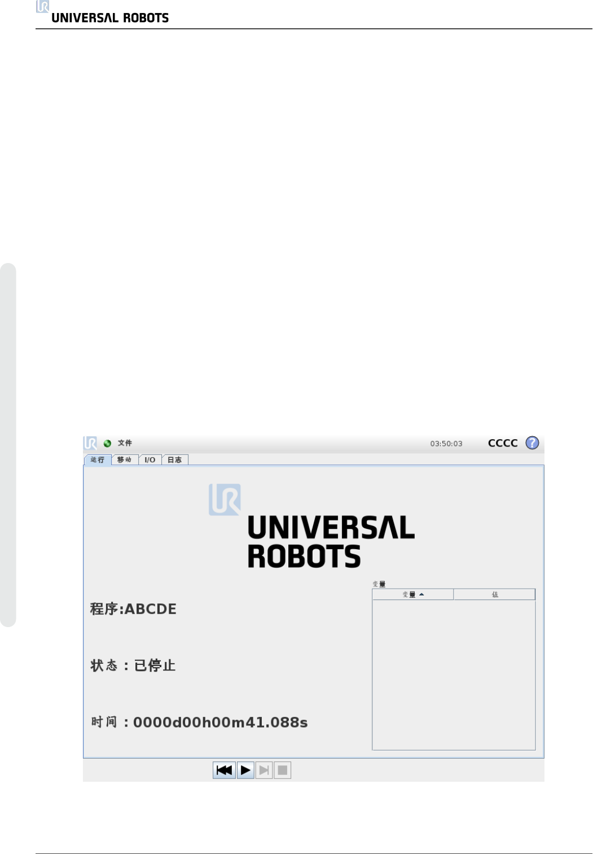Click the clock display 03:50:03
Image resolution: width=593 pixels, height=854 pixels.
point(446,444)
